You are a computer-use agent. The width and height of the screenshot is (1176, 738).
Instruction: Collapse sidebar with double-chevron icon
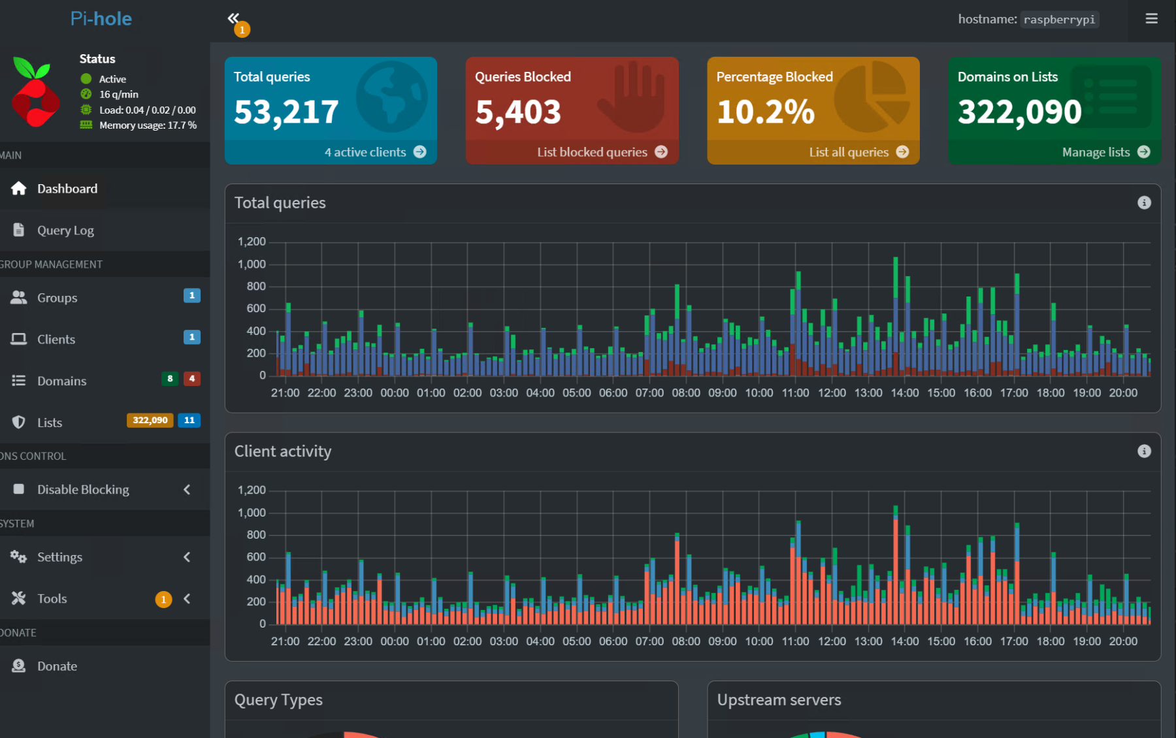233,18
